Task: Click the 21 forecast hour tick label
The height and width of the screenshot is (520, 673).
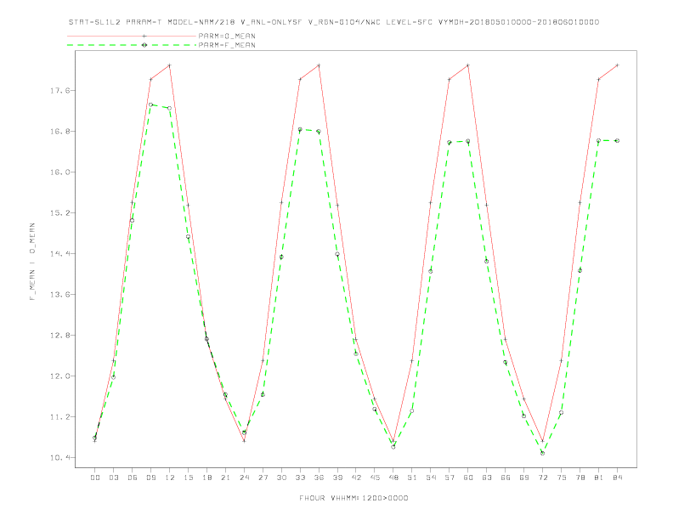Action: click(225, 478)
